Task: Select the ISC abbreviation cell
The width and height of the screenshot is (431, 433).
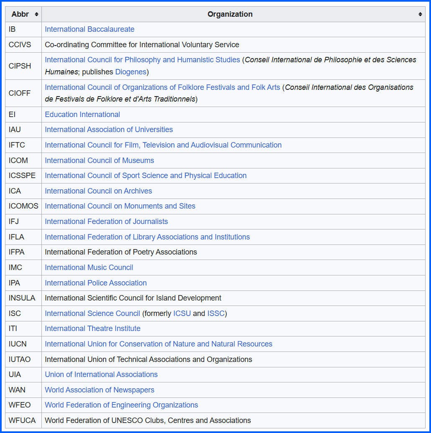Action: [23, 313]
